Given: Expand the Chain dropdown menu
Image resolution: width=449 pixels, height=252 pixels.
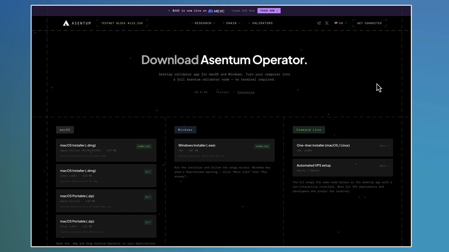Looking at the screenshot, I should tap(232, 23).
